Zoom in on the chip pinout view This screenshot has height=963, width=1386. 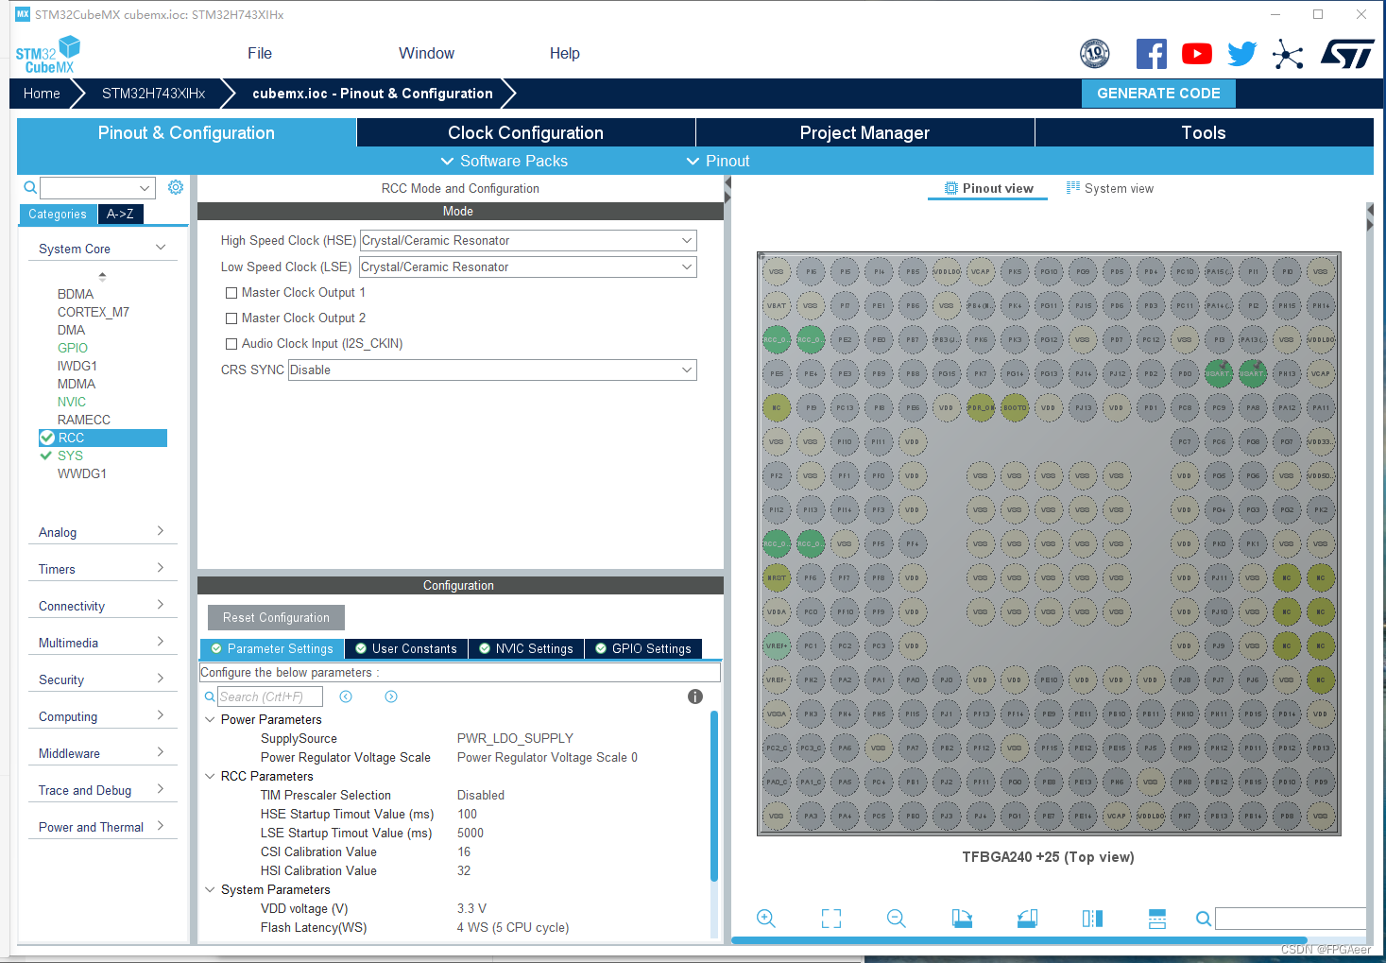coord(766,919)
